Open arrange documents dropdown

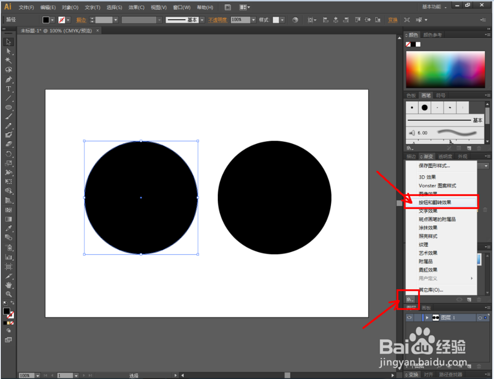(x=245, y=7)
